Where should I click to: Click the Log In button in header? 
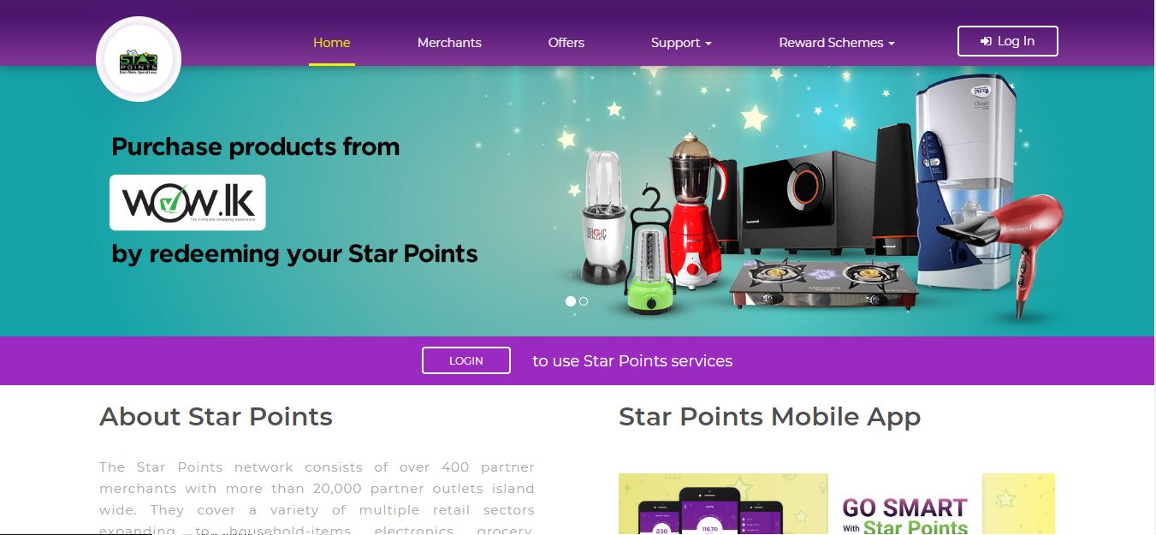click(x=1008, y=41)
